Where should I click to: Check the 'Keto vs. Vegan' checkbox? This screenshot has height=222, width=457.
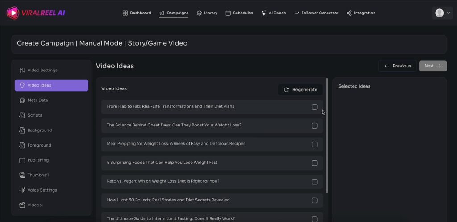click(315, 182)
